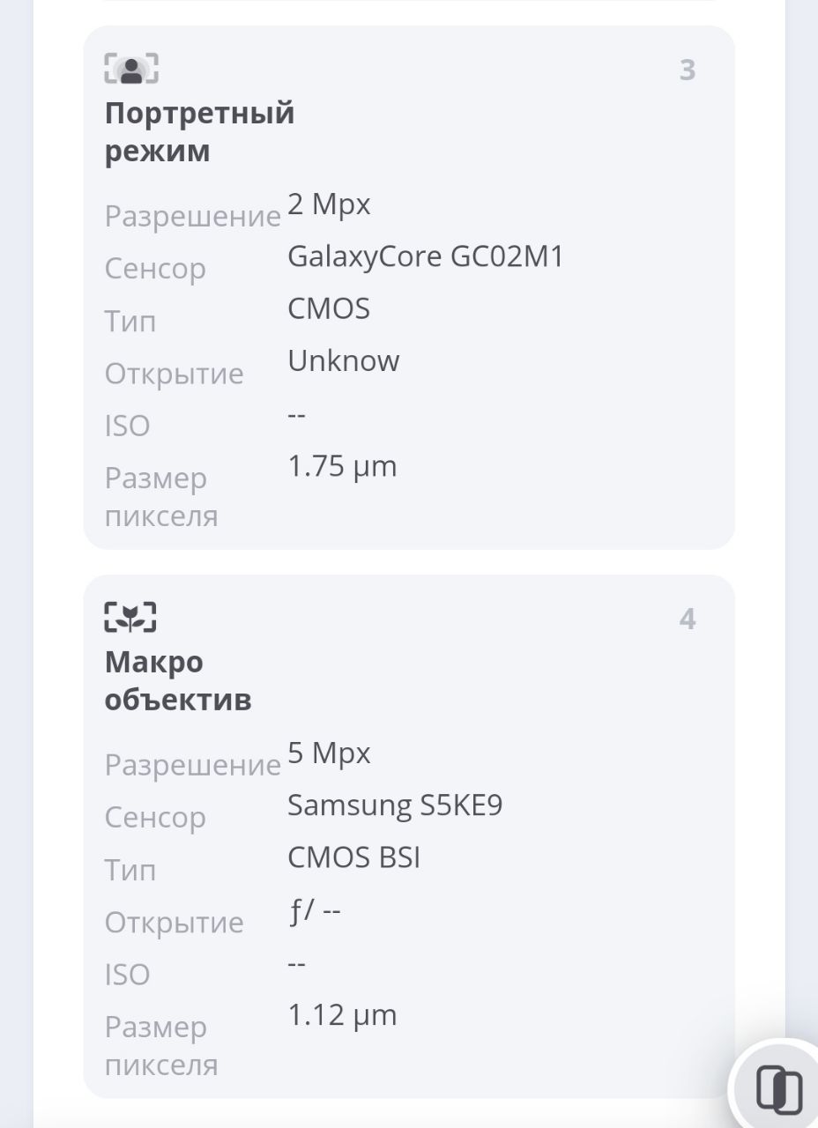
Task: Click the CMOS BSI type value
Action: 353,857
